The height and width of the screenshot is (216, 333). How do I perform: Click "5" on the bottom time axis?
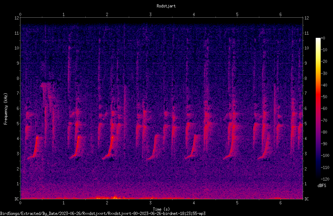(237, 203)
